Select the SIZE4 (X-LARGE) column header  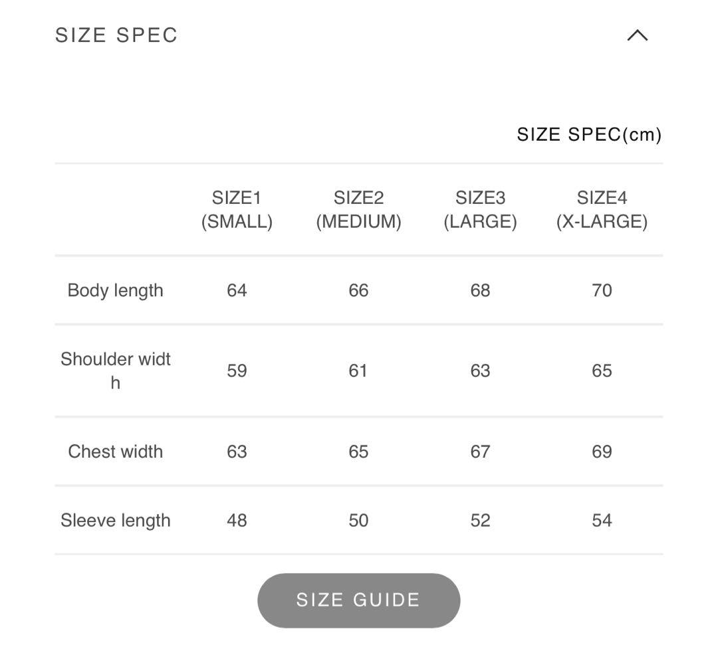pos(602,209)
